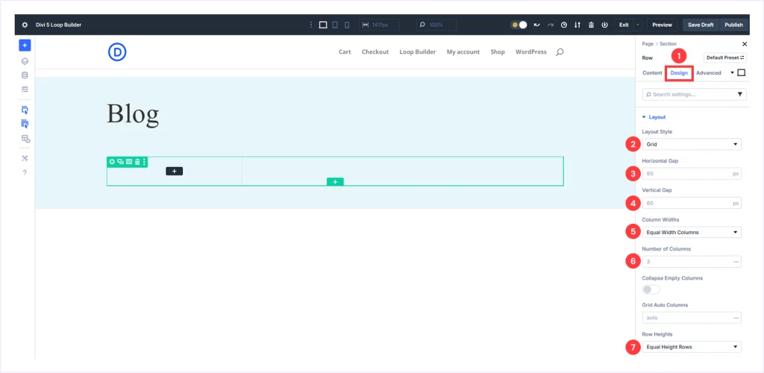Switch to tablet view icon

[335, 25]
